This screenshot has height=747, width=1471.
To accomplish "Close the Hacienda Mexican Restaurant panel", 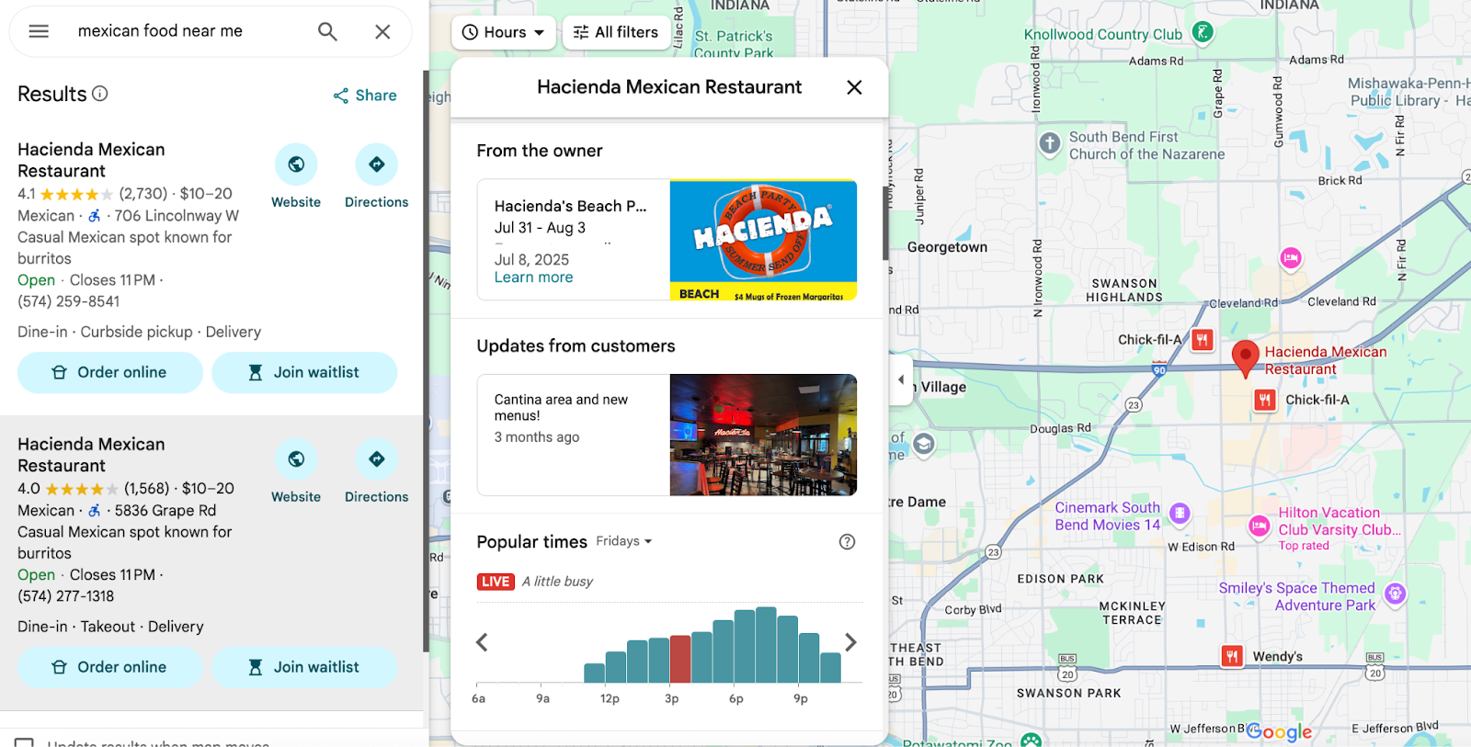I will pyautogui.click(x=854, y=87).
